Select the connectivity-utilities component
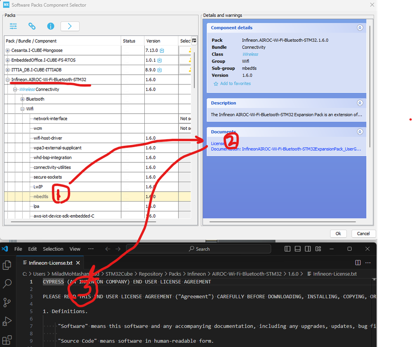 tap(52, 167)
